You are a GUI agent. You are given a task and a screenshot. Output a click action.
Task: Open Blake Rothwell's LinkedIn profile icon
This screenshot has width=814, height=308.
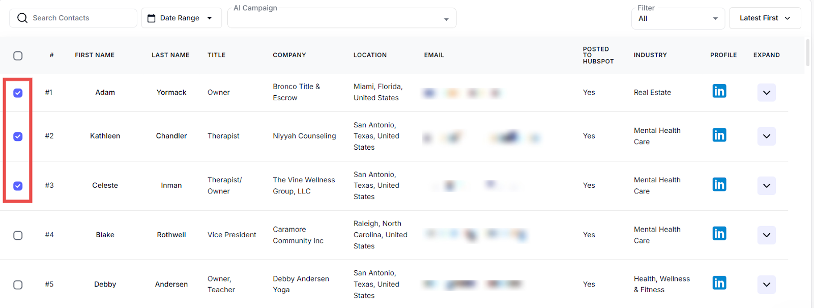[x=719, y=234]
